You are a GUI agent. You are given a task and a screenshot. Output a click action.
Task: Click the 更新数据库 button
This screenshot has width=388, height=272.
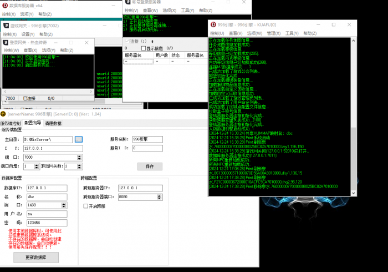pyautogui.click(x=36, y=258)
